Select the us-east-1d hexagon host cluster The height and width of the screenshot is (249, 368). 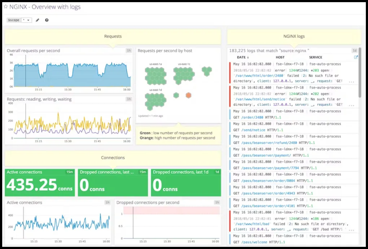click(x=155, y=101)
